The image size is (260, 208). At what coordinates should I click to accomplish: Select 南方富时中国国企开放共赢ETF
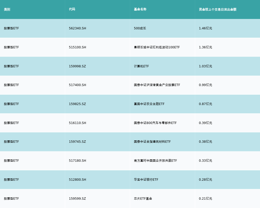point(155,161)
